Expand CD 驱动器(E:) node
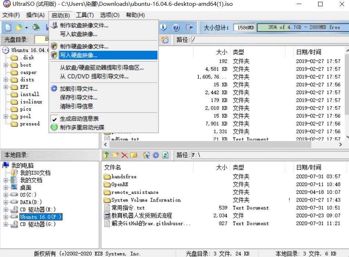 point(6,210)
